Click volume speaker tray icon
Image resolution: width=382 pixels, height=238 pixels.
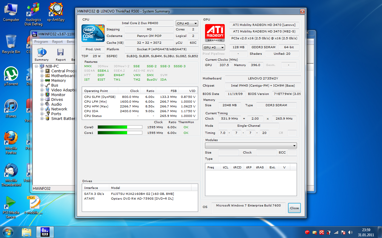(350, 232)
